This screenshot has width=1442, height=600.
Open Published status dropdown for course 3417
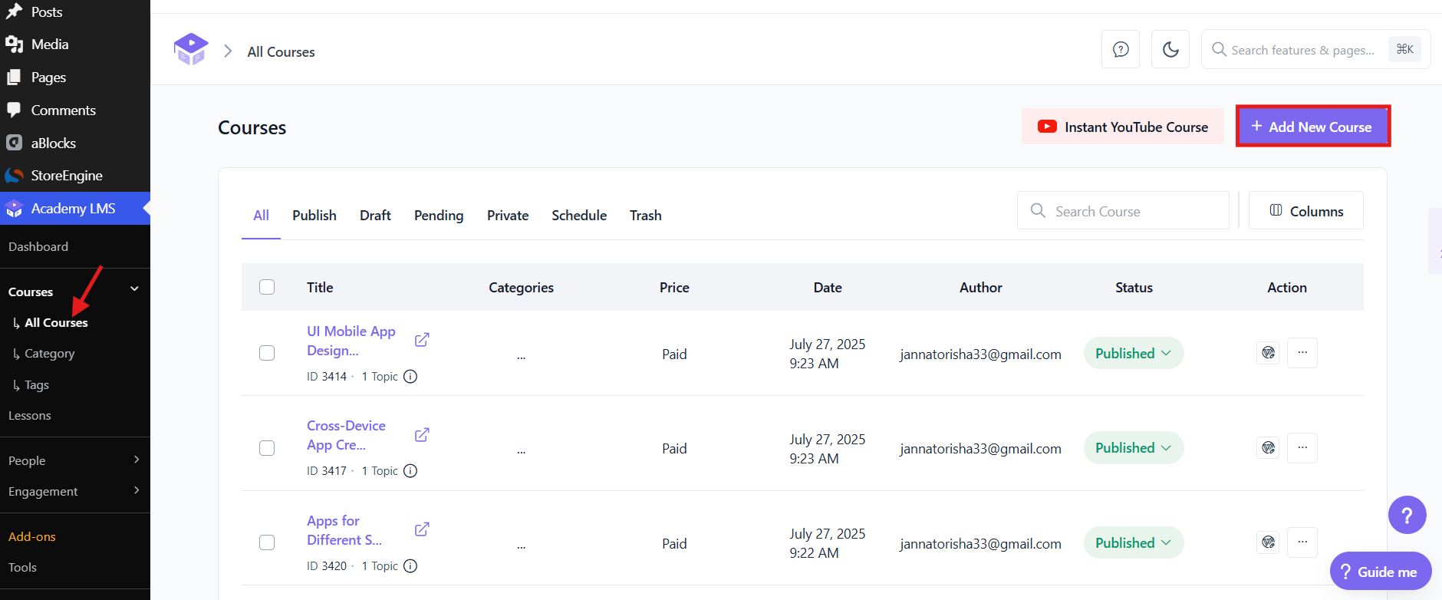pos(1134,447)
